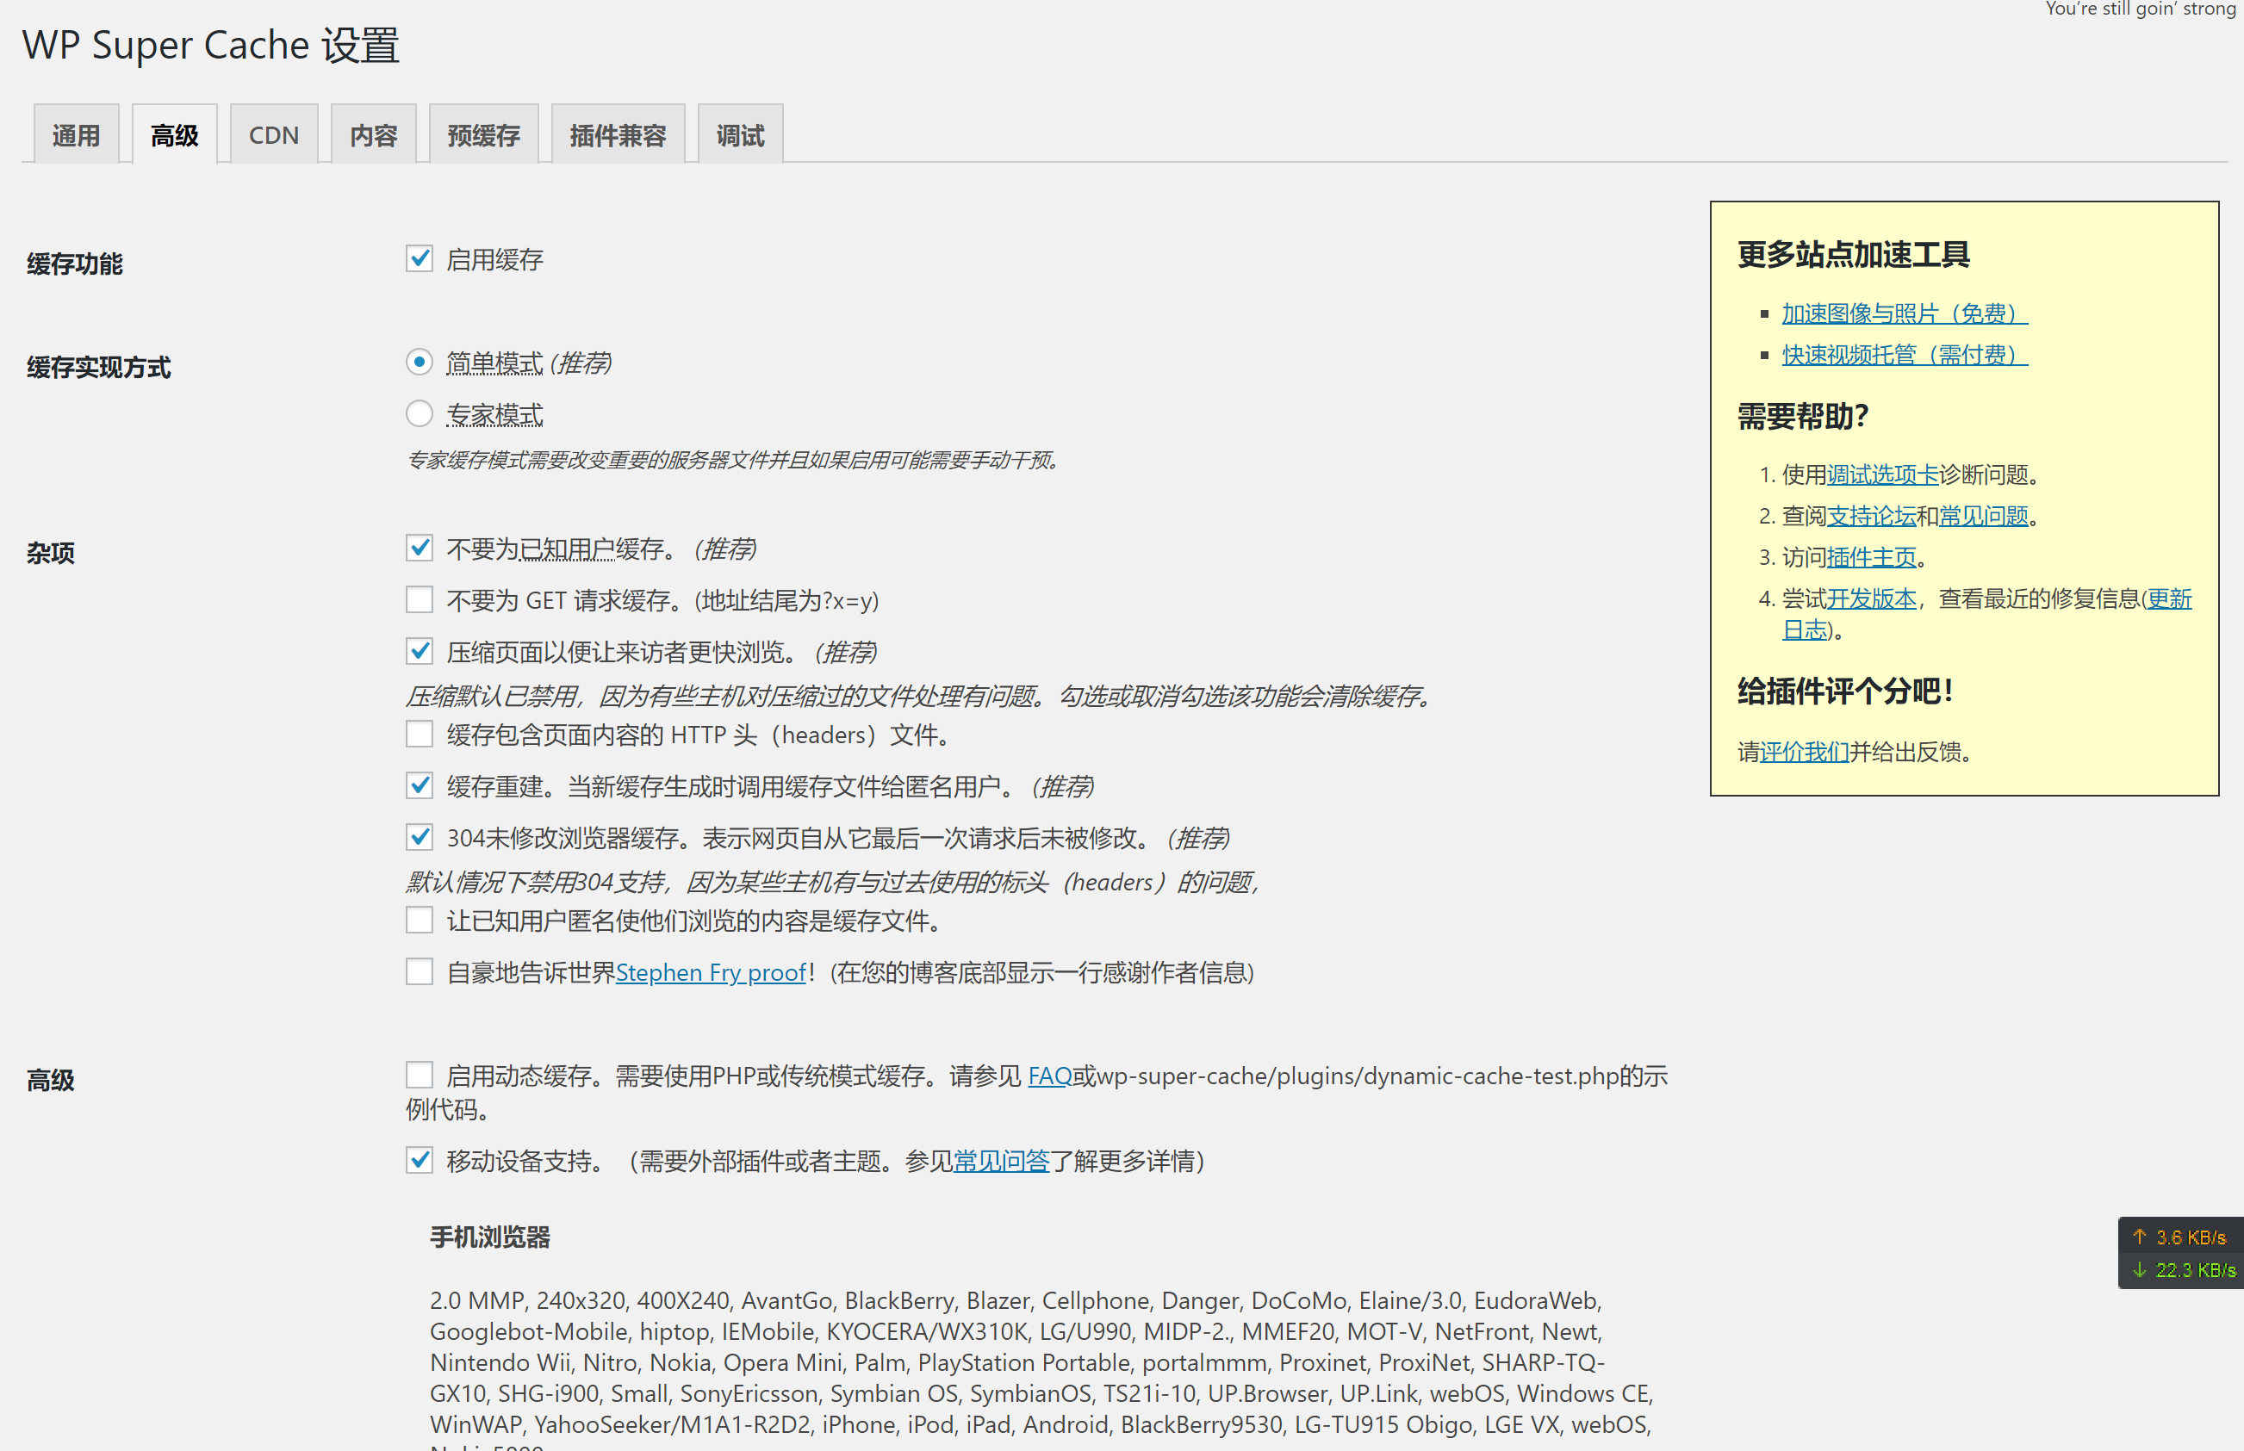Click the 专家模式 label text
The width and height of the screenshot is (2244, 1451).
[494, 414]
